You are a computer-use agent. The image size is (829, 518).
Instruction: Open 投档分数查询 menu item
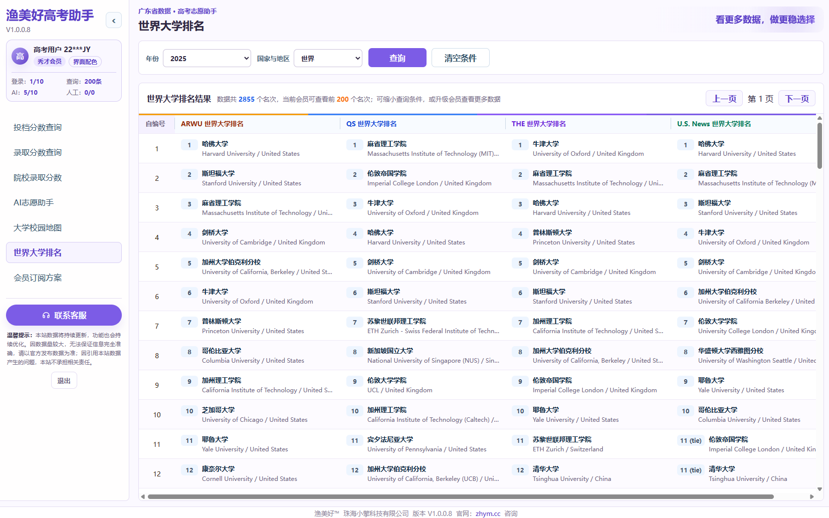pyautogui.click(x=64, y=127)
